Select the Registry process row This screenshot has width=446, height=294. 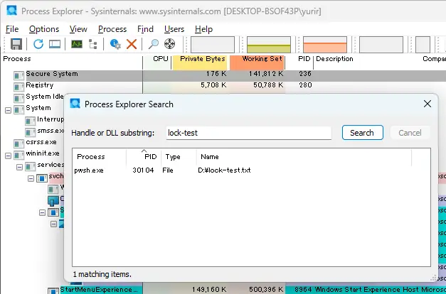(x=223, y=87)
